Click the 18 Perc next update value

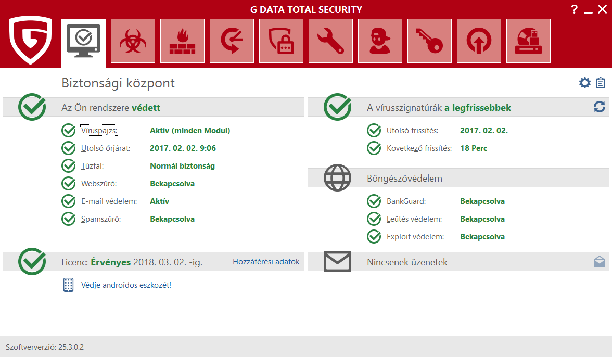pos(474,148)
